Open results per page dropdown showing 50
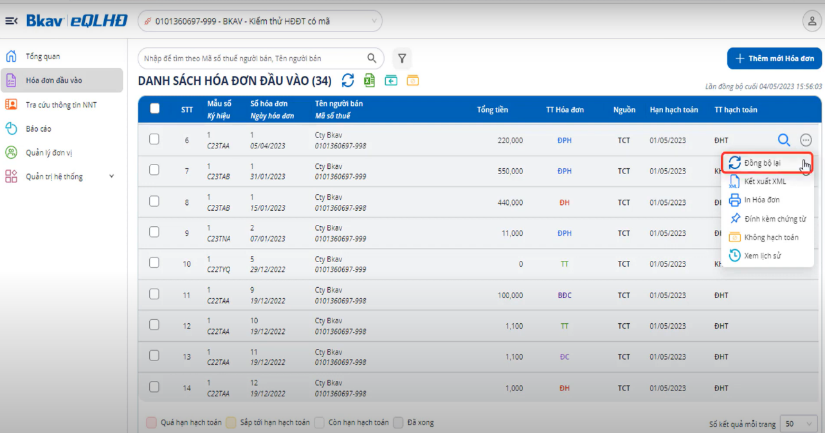This screenshot has width=825, height=433. (798, 424)
